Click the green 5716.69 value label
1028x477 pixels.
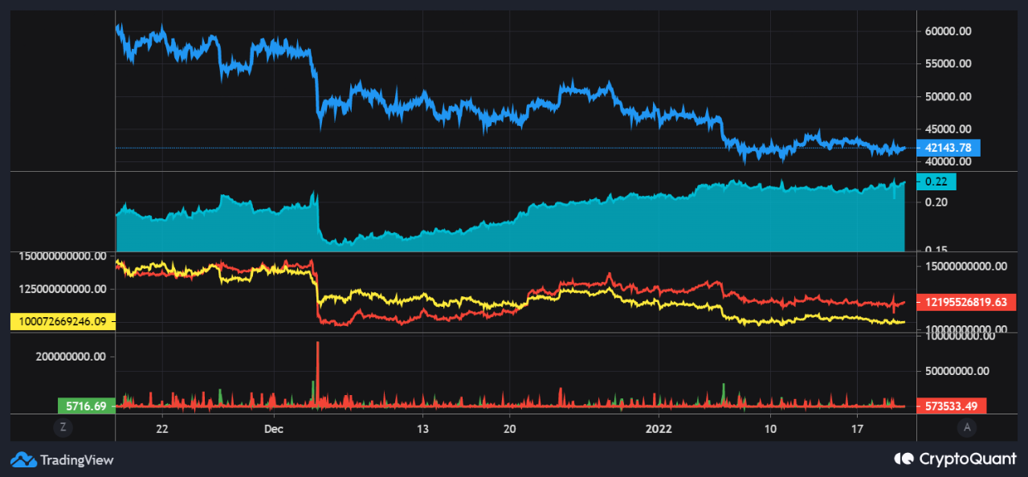[x=84, y=406]
